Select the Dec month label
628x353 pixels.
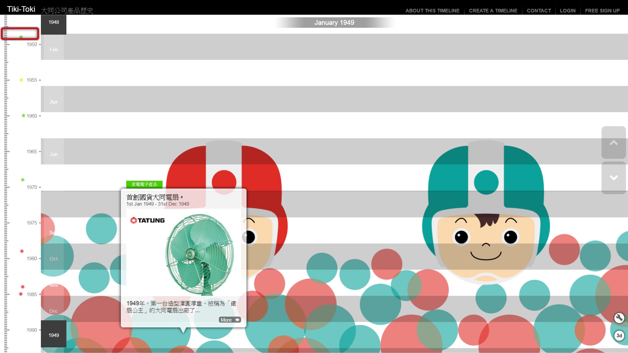tap(54, 311)
